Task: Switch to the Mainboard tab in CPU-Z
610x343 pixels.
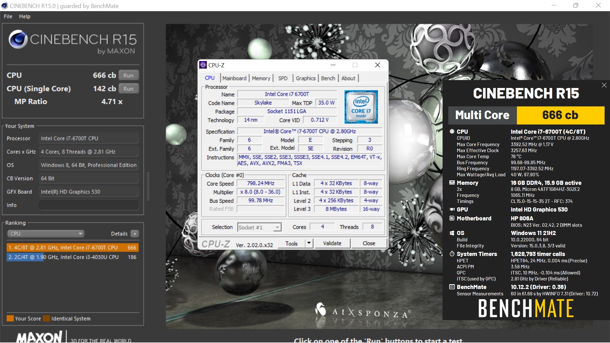Action: 234,78
